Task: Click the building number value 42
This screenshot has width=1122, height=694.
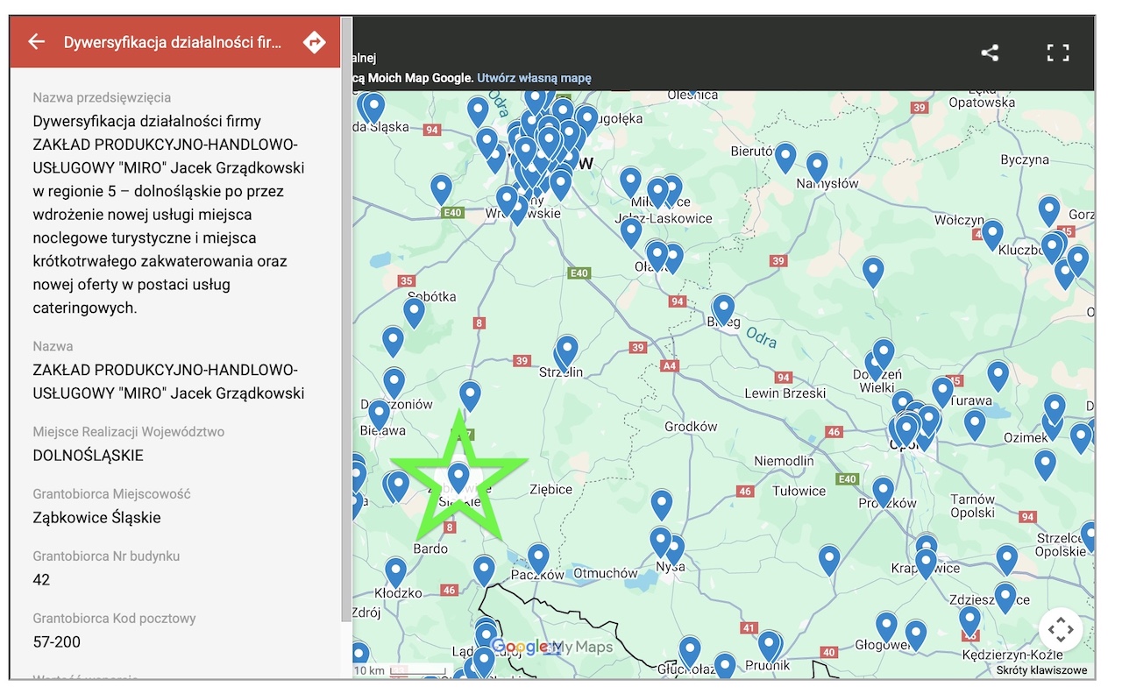Action: click(41, 580)
